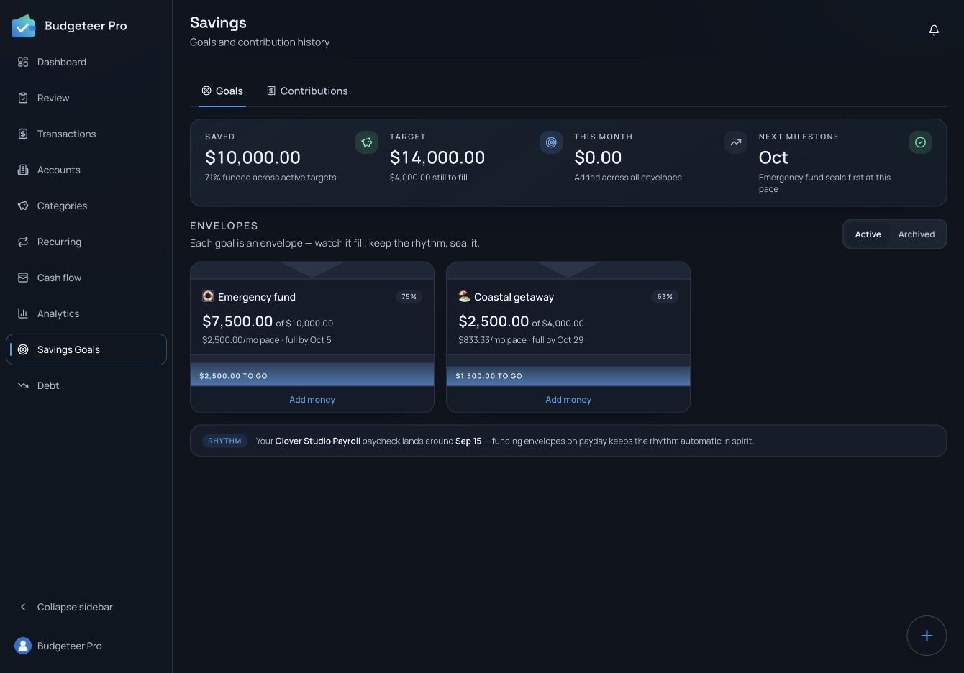The height and width of the screenshot is (673, 964).
Task: Click the user avatar at sidebar bottom
Action: pyautogui.click(x=24, y=646)
